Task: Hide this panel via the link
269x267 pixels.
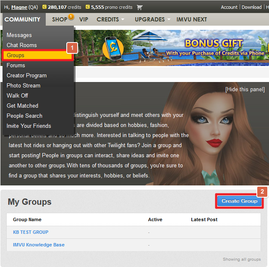Action: tap(245, 90)
